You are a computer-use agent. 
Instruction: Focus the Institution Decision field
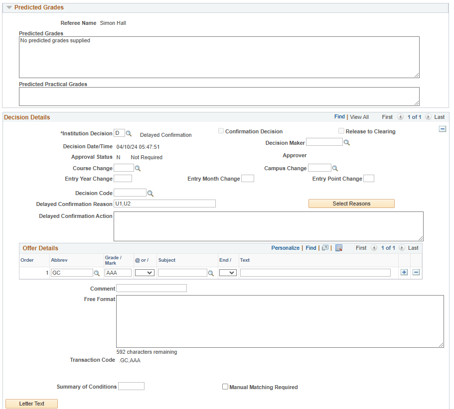point(119,133)
